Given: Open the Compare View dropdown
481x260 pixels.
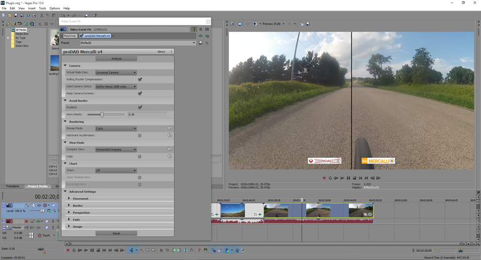Looking at the screenshot, I should [x=116, y=150].
